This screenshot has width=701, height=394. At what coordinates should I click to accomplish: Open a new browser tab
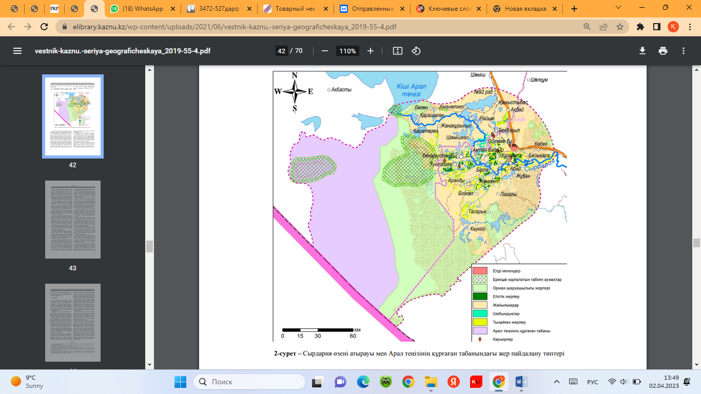click(x=574, y=9)
